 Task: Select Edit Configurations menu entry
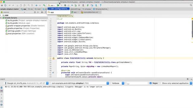coord(59,9)
